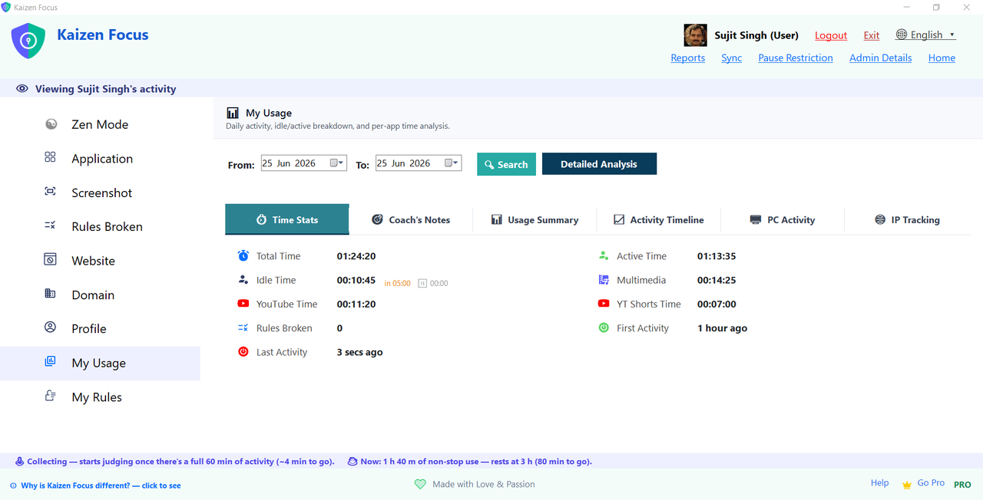Click the eye icon beside Viewing activity

tap(22, 89)
